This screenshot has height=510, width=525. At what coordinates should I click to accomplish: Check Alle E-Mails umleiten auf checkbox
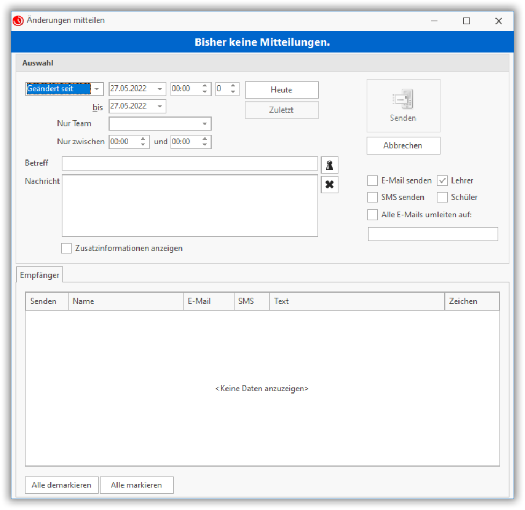click(x=373, y=215)
